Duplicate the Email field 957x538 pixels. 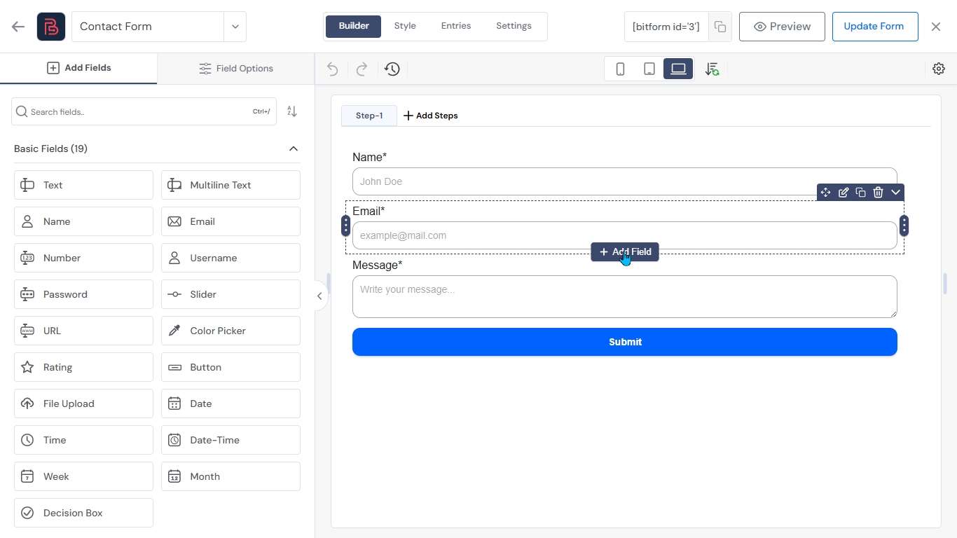[861, 193]
